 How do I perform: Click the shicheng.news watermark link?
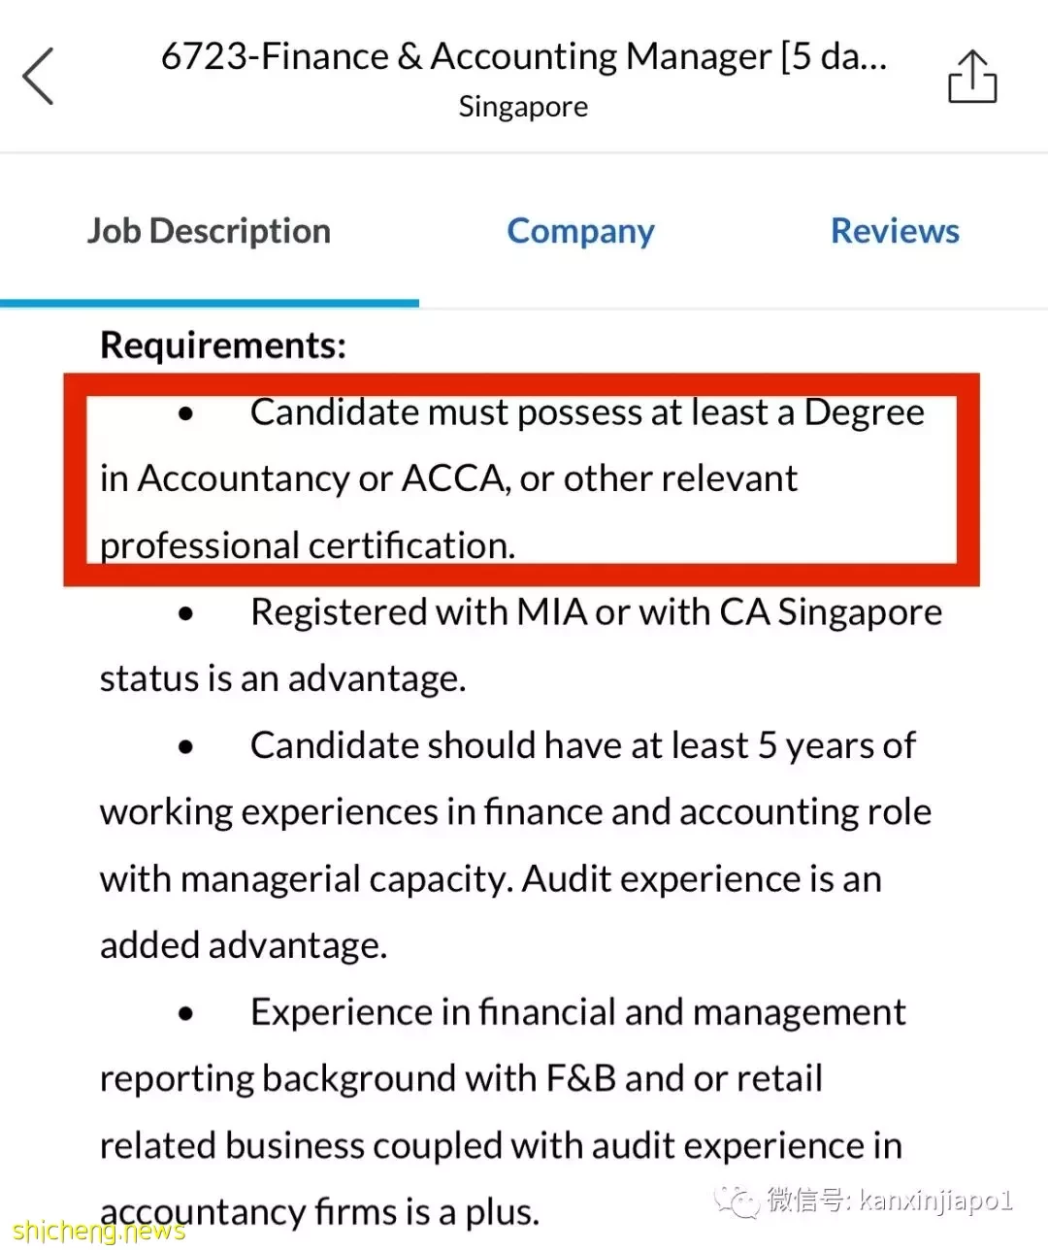coord(99,1233)
